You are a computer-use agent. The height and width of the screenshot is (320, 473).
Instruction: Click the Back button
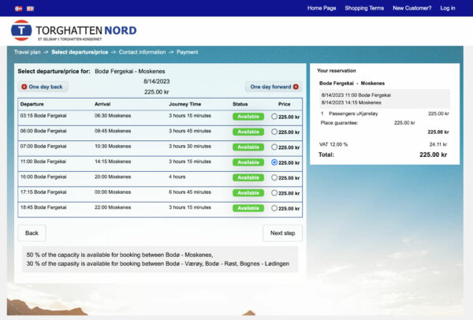(x=32, y=233)
